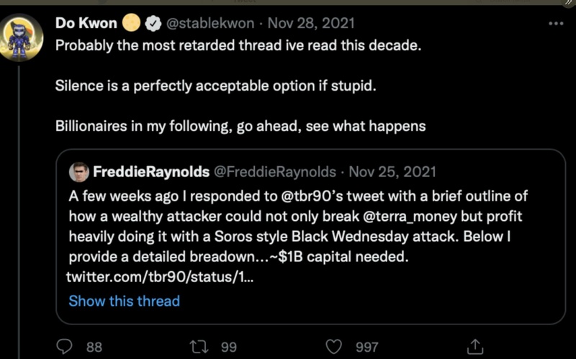Viewport: 576px width, 359px height.
Task: Click the 88 replies count
Action: 94,347
